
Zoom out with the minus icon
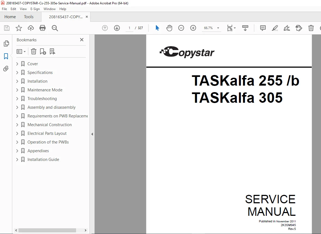tap(181, 28)
